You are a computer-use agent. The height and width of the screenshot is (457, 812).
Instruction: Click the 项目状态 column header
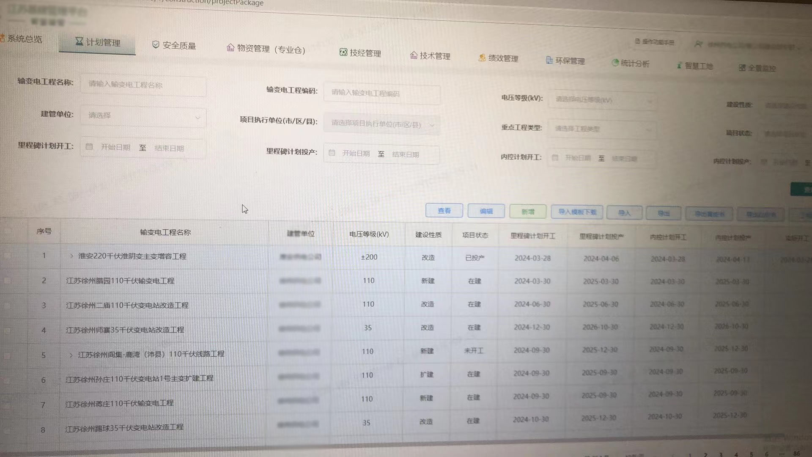pos(475,235)
